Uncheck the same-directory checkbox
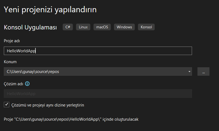This screenshot has height=131, width=219. (7, 105)
